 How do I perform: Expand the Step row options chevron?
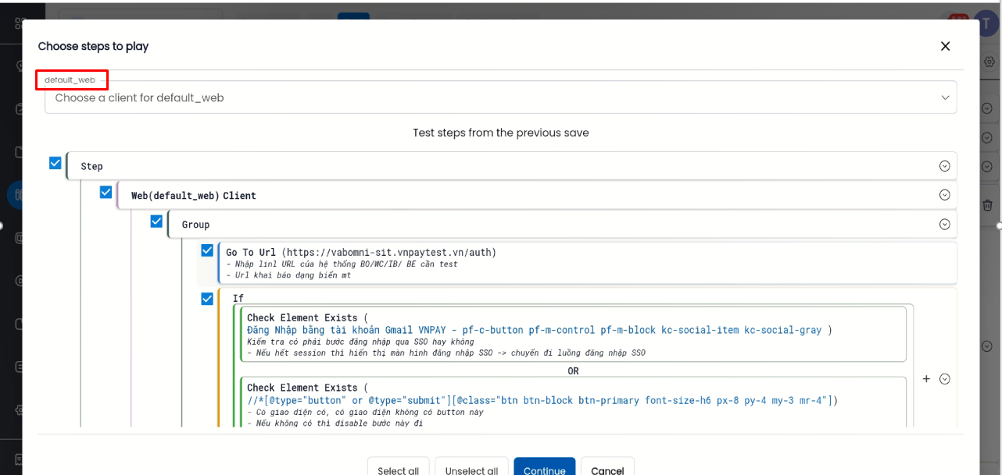pyautogui.click(x=944, y=166)
